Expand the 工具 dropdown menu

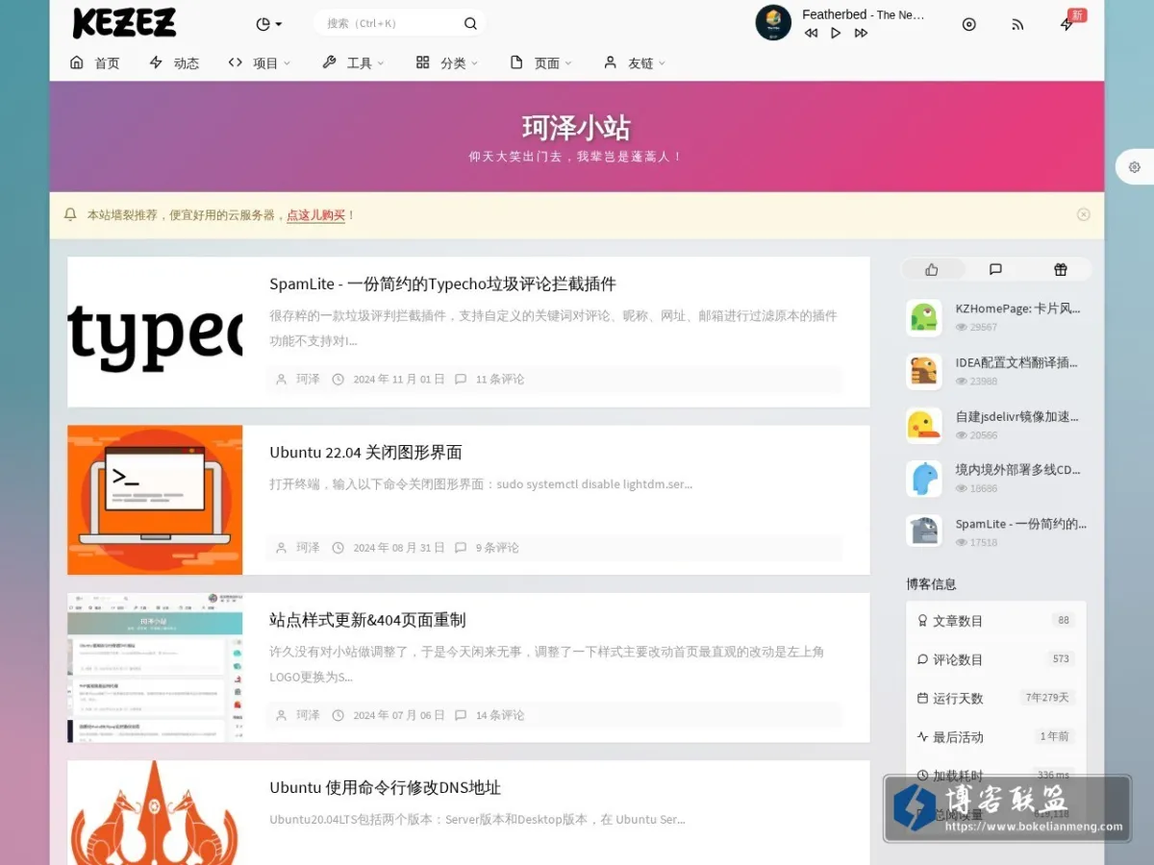pos(353,62)
